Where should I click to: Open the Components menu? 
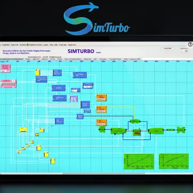coord(6,44)
